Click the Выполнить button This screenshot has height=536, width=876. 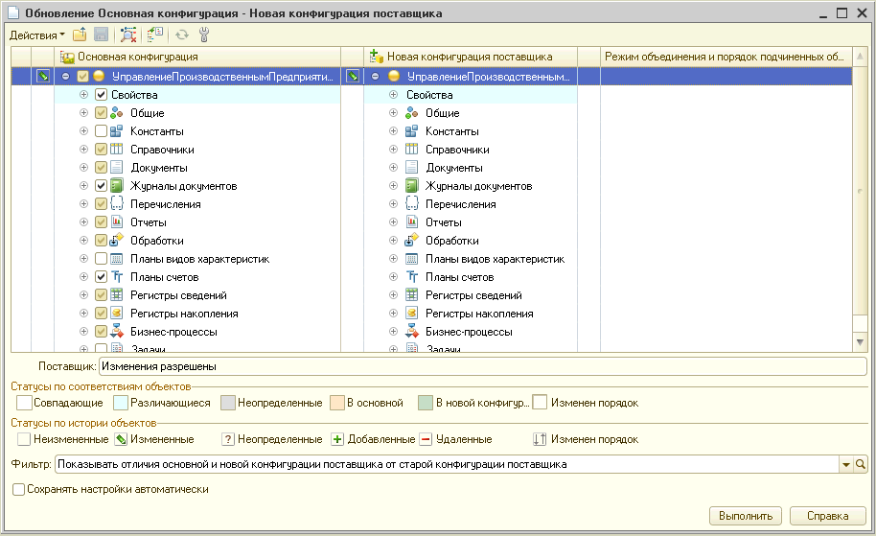click(746, 516)
